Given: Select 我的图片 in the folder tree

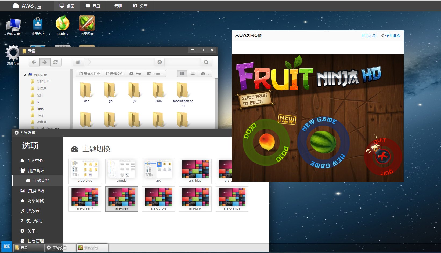Looking at the screenshot, I should 43,82.
